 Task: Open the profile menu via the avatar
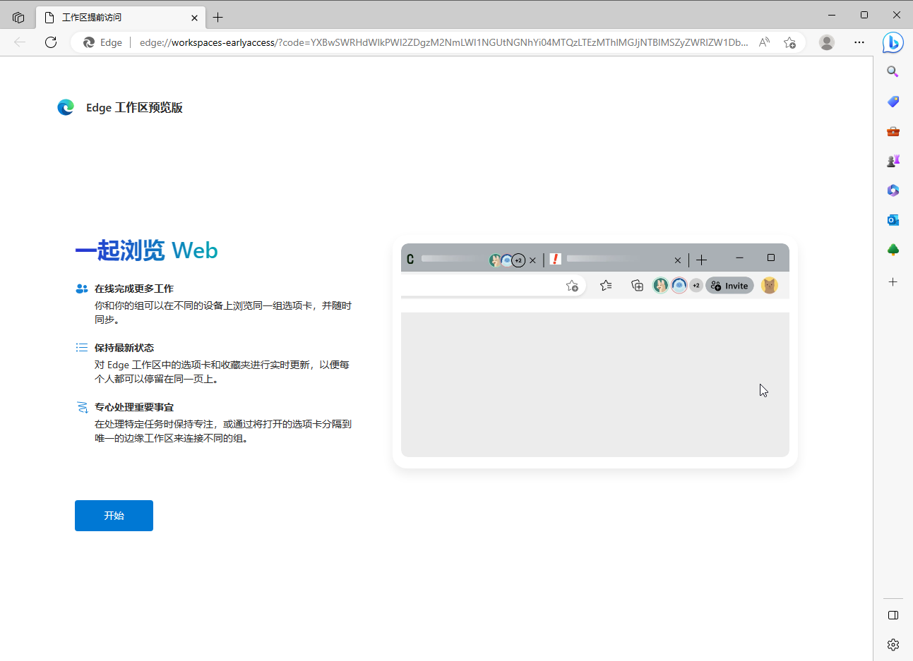(826, 42)
